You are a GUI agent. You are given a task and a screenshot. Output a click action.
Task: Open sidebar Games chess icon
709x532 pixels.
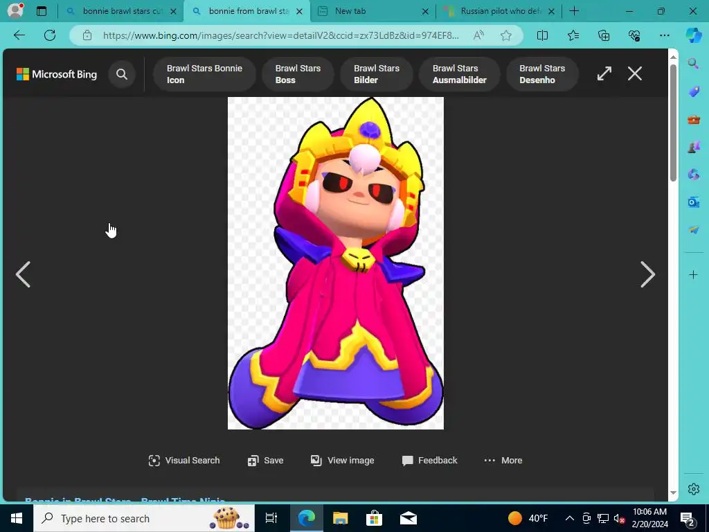tap(693, 147)
